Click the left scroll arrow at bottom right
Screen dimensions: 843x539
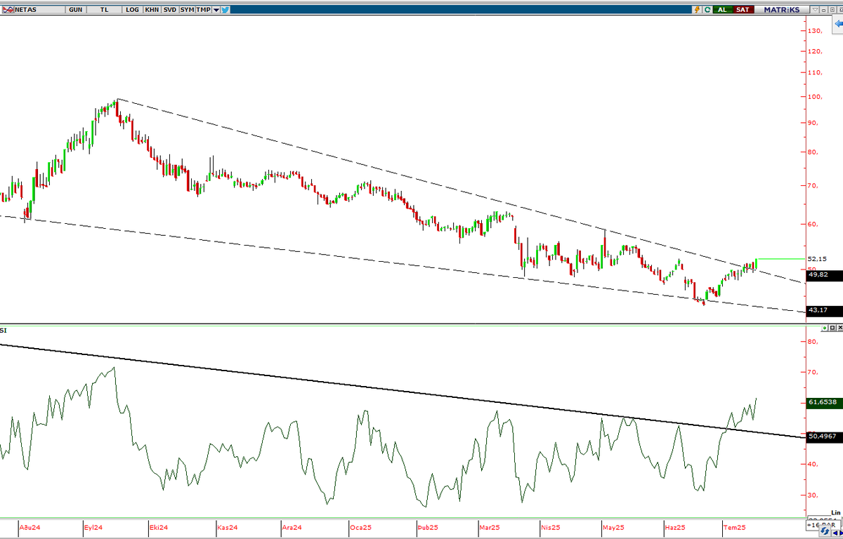[x=835, y=533]
